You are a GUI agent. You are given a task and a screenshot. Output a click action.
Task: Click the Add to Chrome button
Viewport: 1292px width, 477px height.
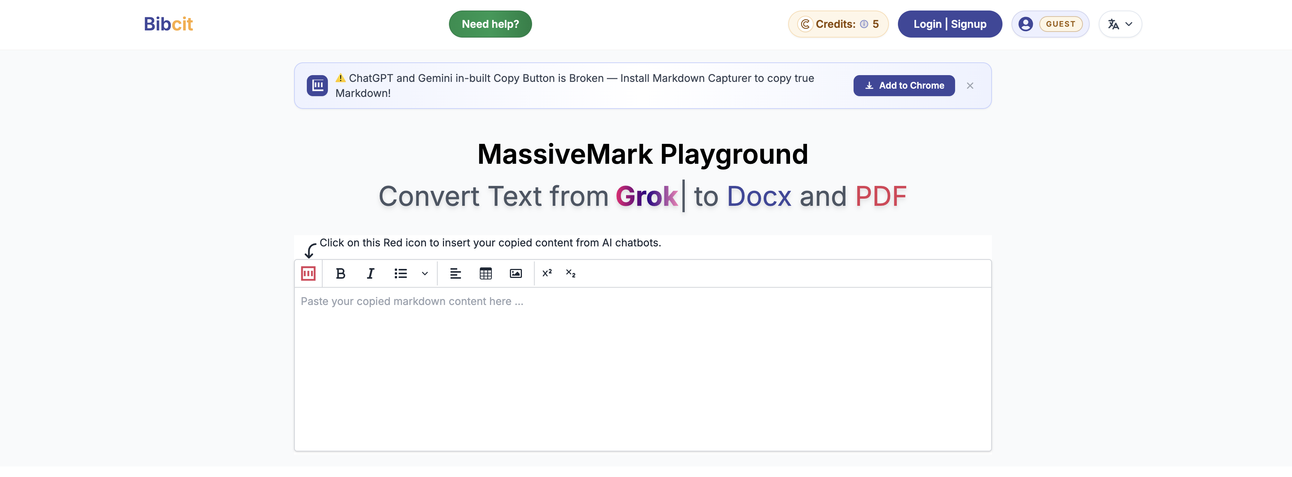click(x=904, y=86)
